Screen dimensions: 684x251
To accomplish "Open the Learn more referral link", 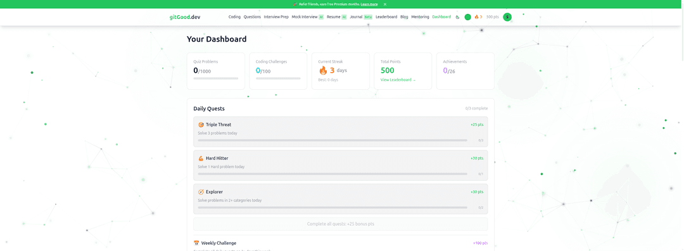I will click(x=369, y=4).
